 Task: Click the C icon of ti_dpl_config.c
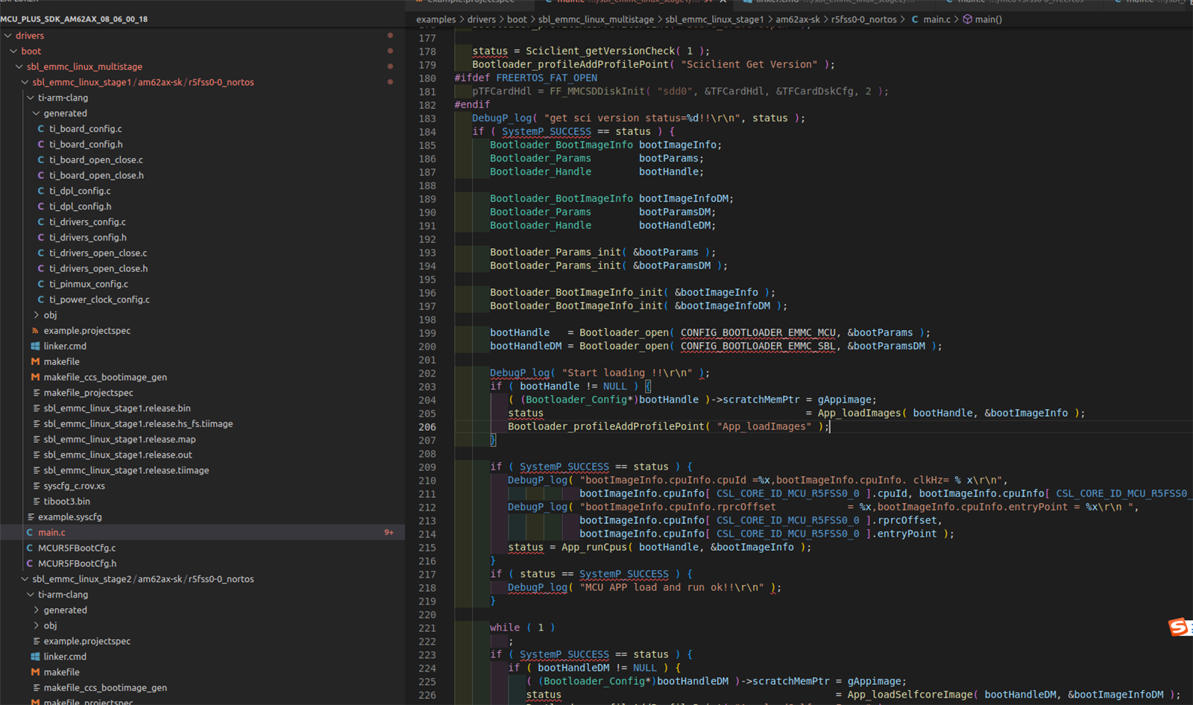[41, 191]
